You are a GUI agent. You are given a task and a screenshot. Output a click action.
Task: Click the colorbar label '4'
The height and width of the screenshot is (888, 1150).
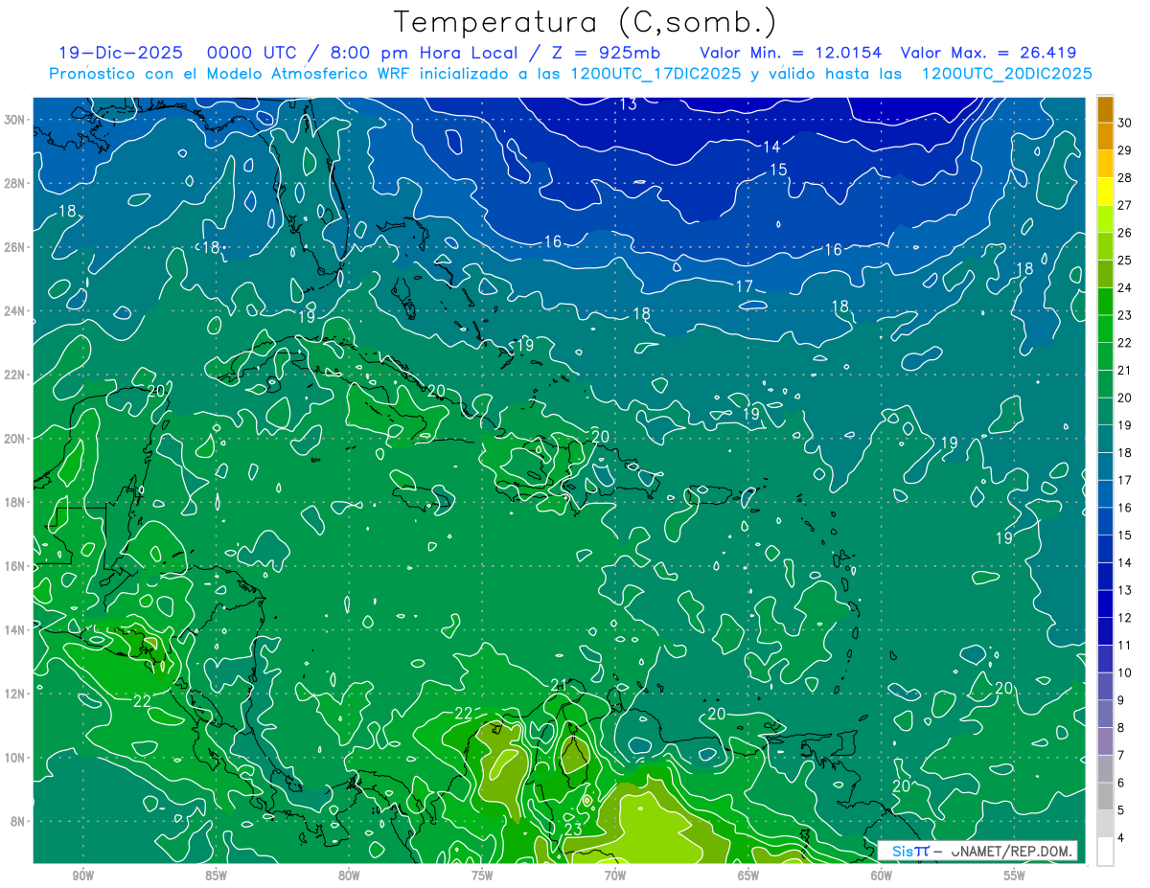pyautogui.click(x=1121, y=838)
